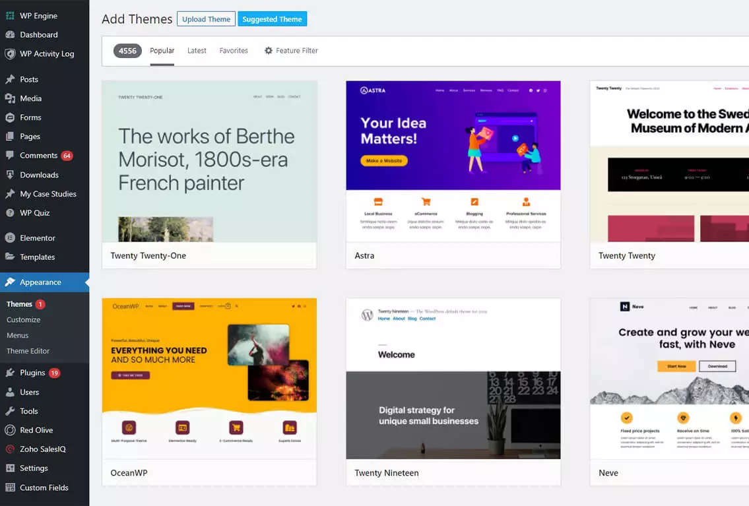This screenshot has width=749, height=506.
Task: Click the Themes update count badge
Action: point(41,304)
